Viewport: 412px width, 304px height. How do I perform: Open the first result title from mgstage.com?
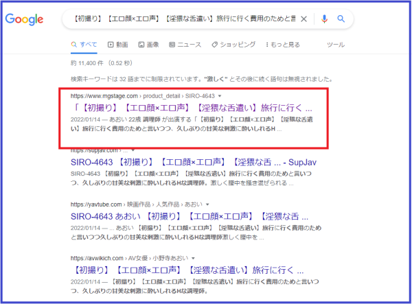click(x=192, y=108)
